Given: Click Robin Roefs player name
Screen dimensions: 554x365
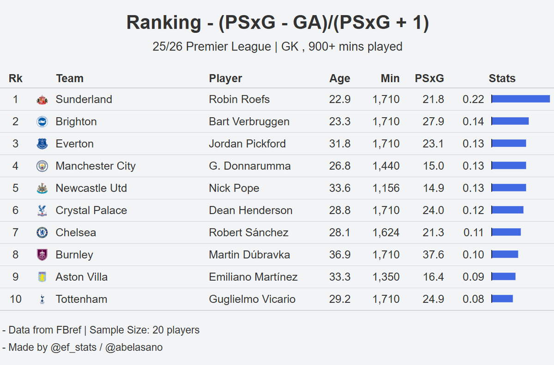Looking at the screenshot, I should coord(239,99).
